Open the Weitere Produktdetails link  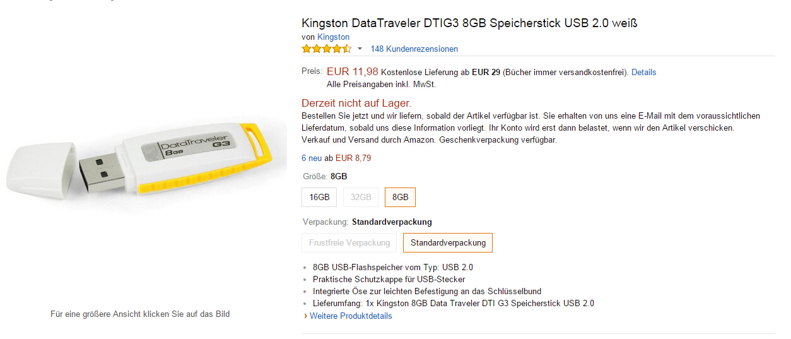pos(351,316)
